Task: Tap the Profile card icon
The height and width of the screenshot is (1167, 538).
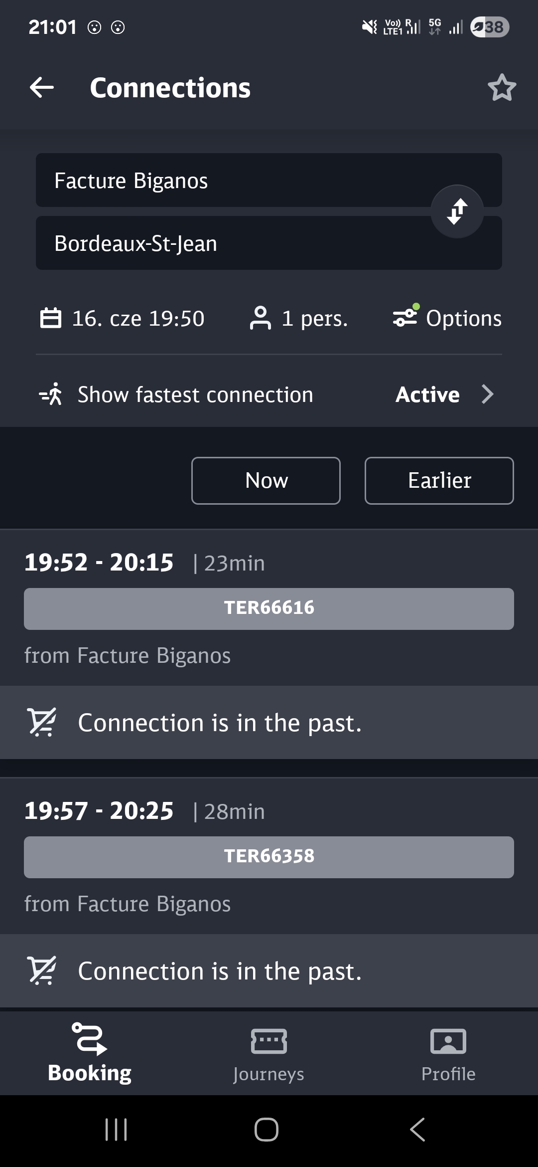Action: click(x=448, y=1041)
